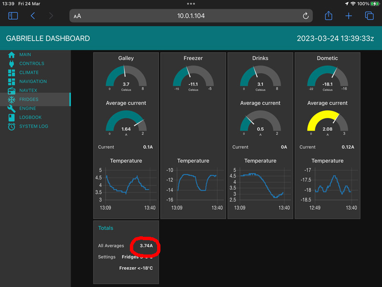Viewport: 382px width, 287px height.
Task: Click the Navtex radio icon
Action: (11, 90)
